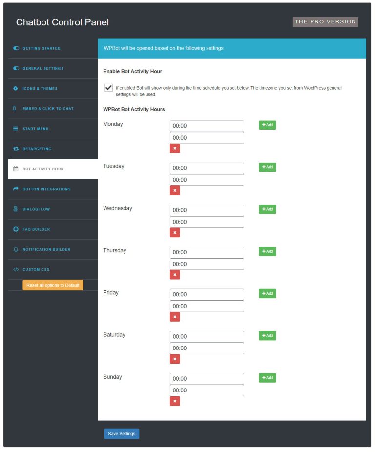
Task: Click Thursday's end time input
Action: [207, 264]
